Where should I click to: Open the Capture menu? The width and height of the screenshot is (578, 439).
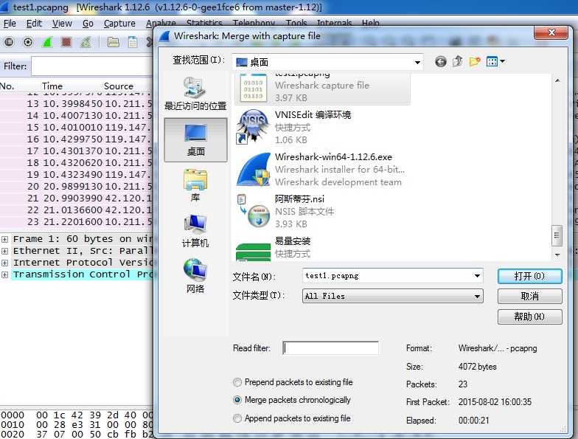[x=119, y=24]
